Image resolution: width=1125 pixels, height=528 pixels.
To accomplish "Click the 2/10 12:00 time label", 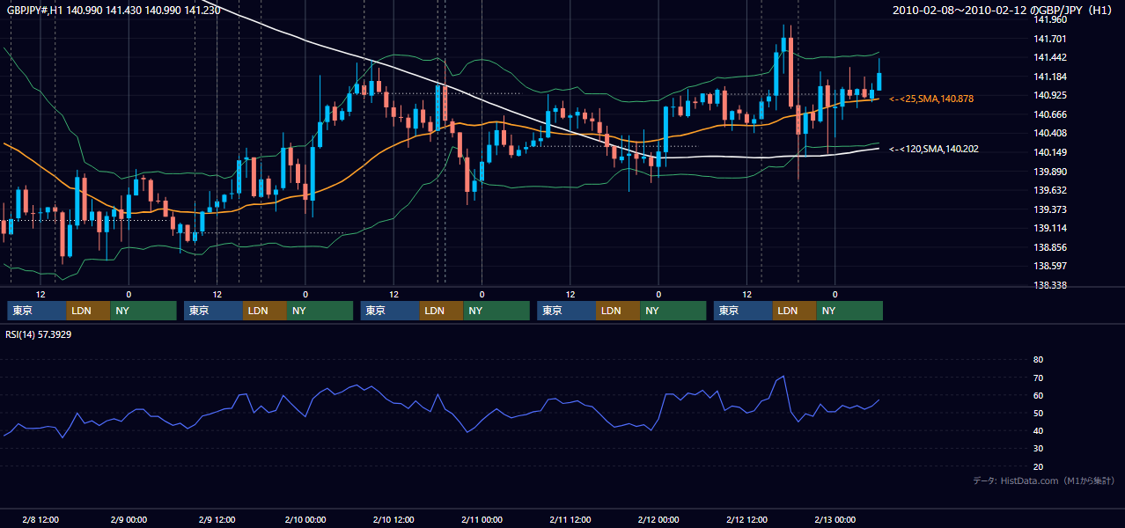I will pyautogui.click(x=393, y=519).
